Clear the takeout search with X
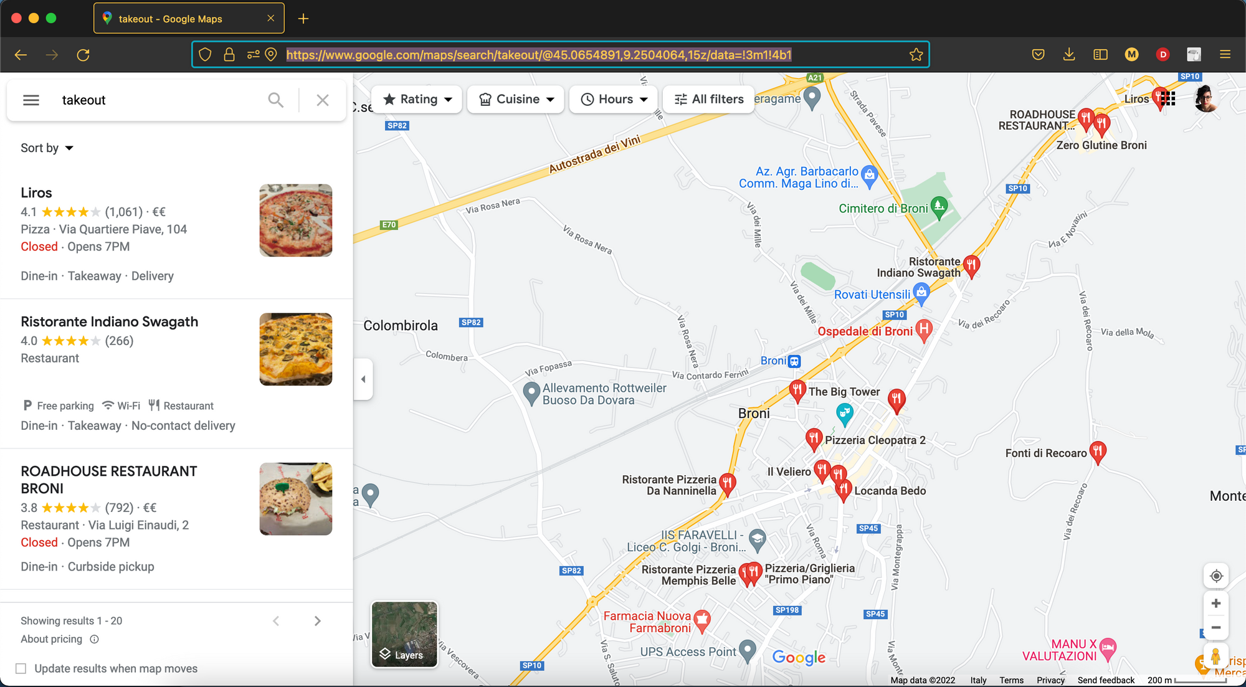Image resolution: width=1246 pixels, height=687 pixels. (323, 100)
